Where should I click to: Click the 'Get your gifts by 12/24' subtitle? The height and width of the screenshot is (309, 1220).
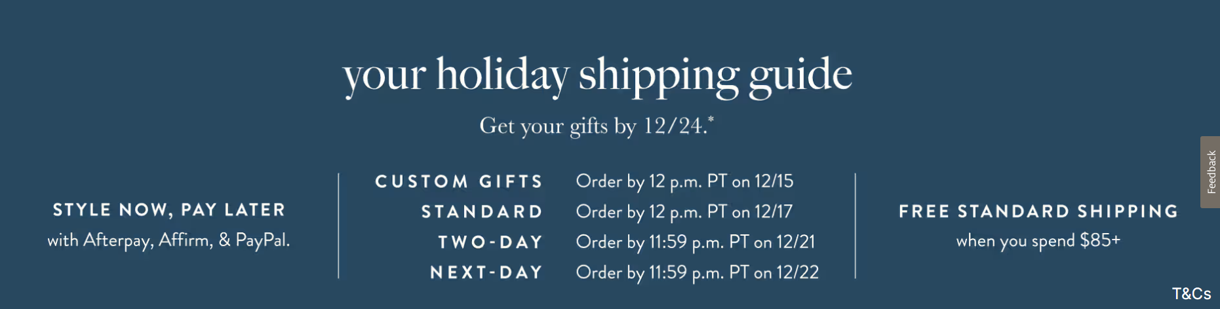click(593, 125)
